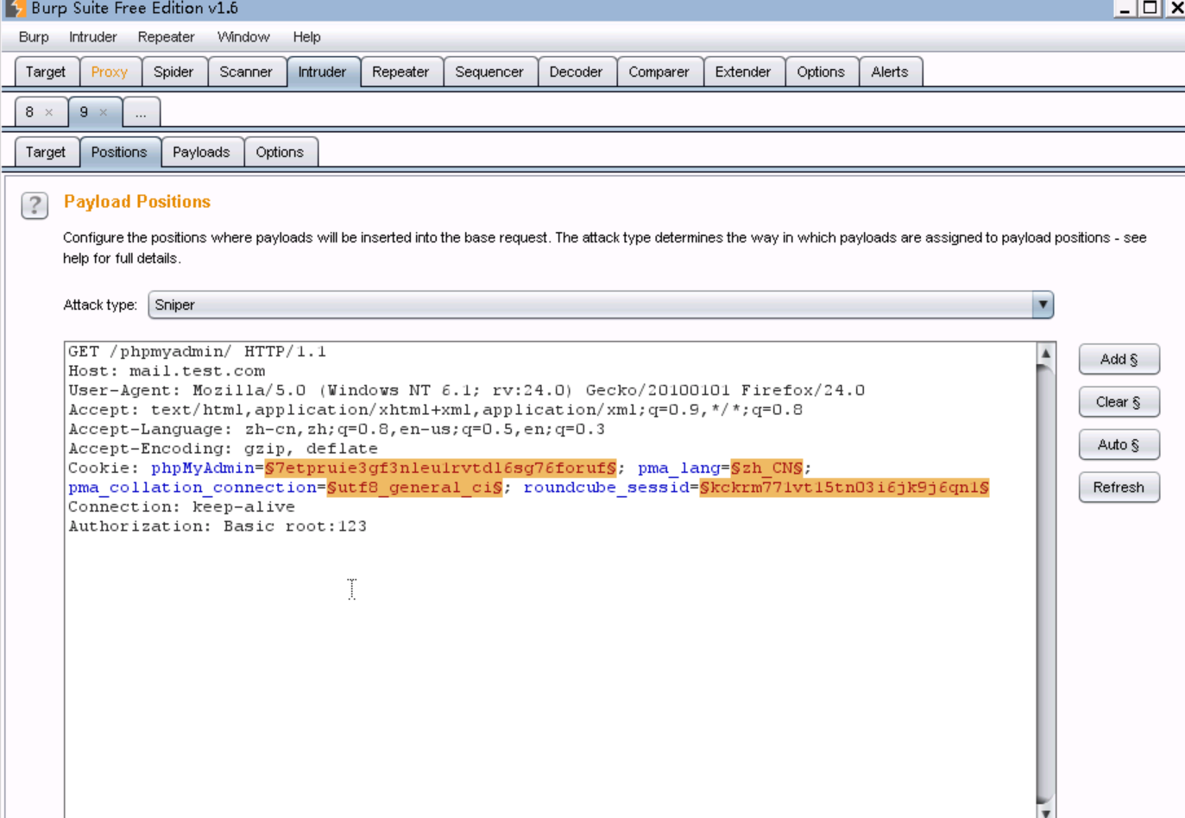Click the Accept-Encoding header line
The image size is (1185, 818).
pyautogui.click(x=223, y=449)
